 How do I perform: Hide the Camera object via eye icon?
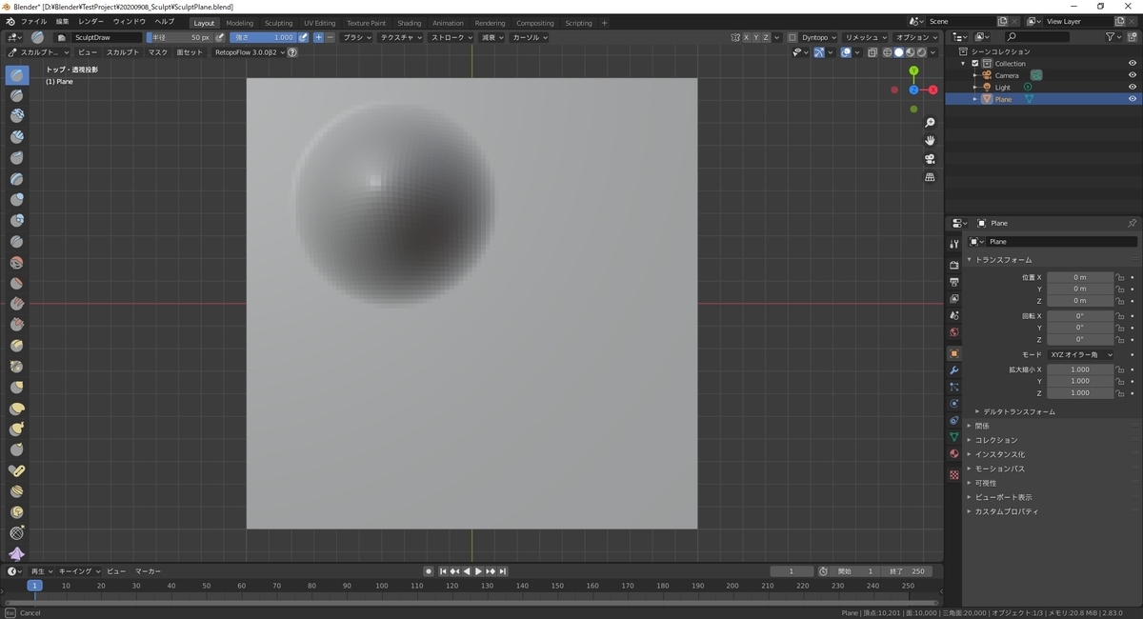[1133, 75]
